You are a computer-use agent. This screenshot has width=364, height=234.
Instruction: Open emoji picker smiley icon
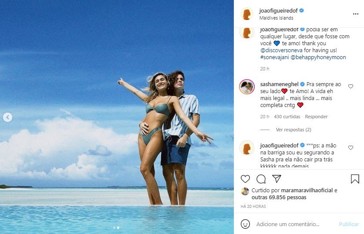246,224
